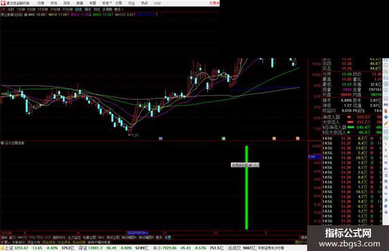Switch to 分时 chart period

pos(11,9)
